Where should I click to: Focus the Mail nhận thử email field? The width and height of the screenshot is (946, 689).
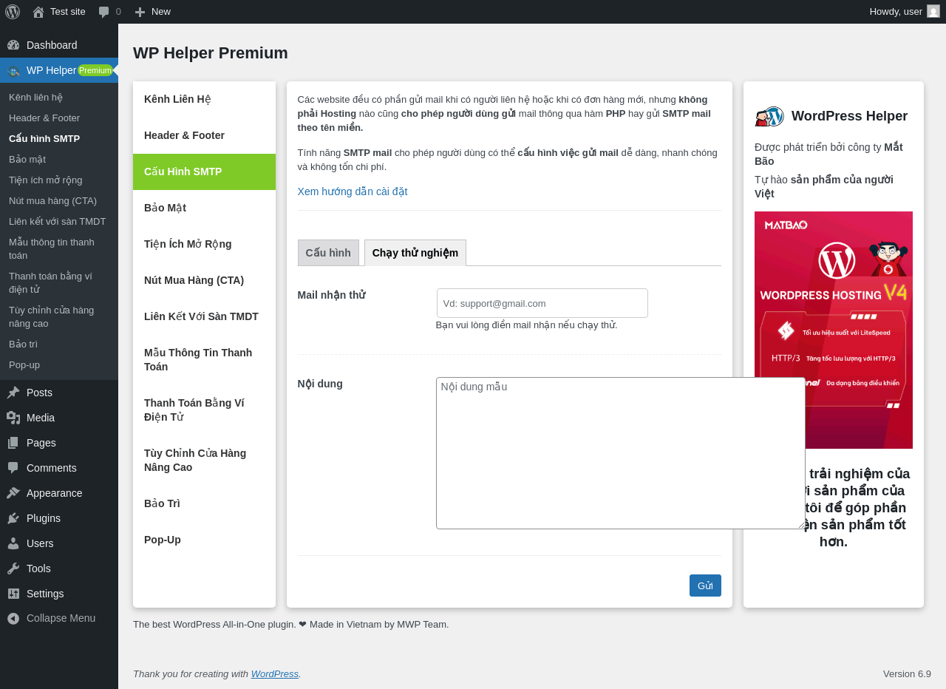542,303
